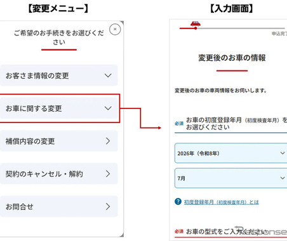287x241 pixels.
Task: Click the blue question mark help icon
Action: 178,202
